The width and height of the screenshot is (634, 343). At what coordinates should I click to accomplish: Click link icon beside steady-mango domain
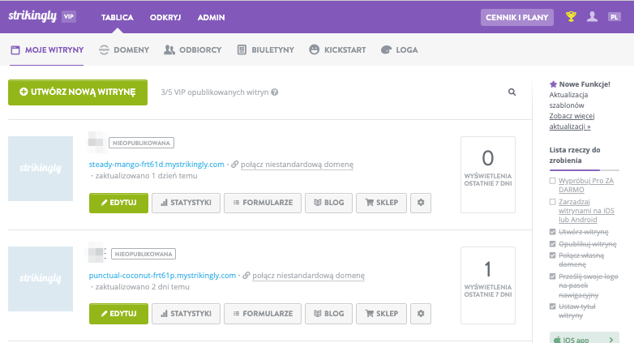click(x=234, y=165)
